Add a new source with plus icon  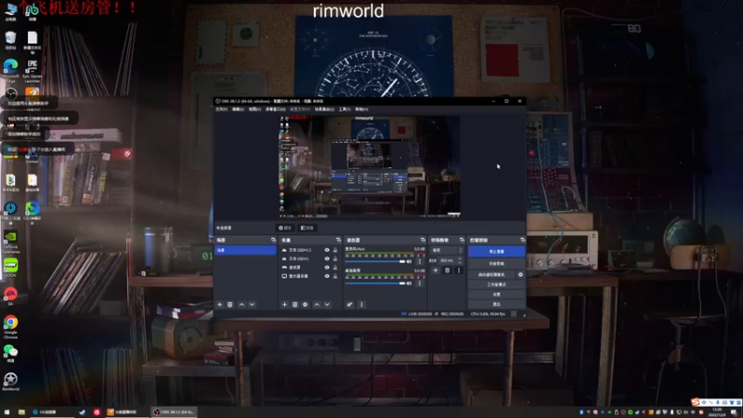[x=284, y=305]
